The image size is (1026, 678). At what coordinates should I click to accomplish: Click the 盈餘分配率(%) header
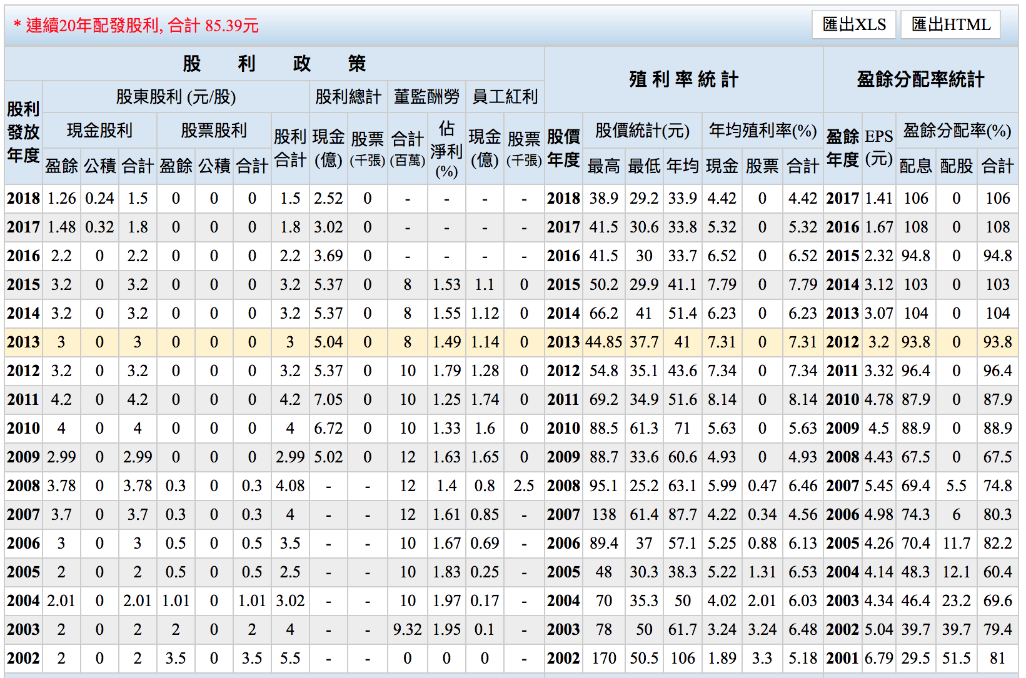click(957, 131)
